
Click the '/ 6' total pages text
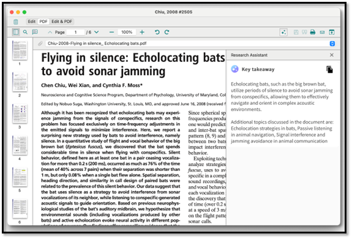click(x=89, y=32)
